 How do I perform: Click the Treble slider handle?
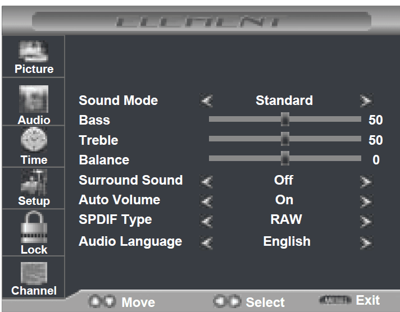click(x=285, y=139)
